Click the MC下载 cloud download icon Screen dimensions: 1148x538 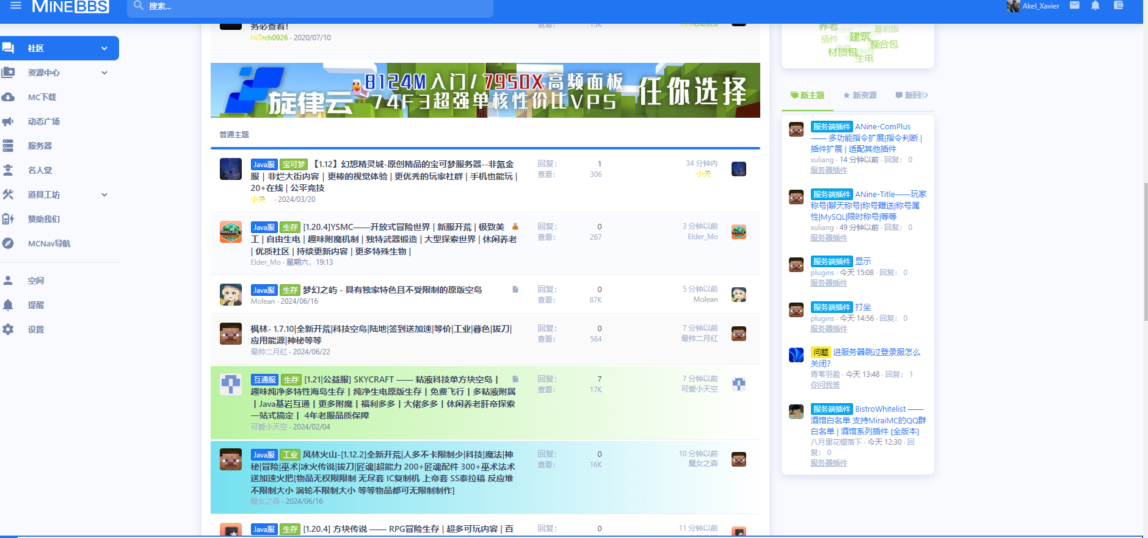pos(8,97)
